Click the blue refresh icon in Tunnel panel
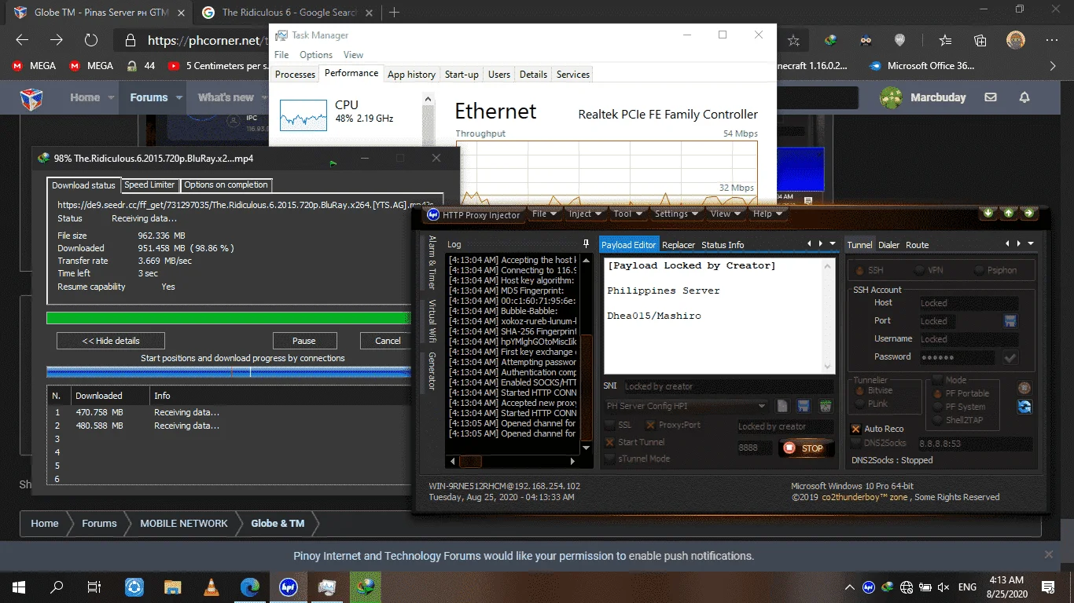Screen dimensions: 1074x603 pyautogui.click(x=1024, y=407)
